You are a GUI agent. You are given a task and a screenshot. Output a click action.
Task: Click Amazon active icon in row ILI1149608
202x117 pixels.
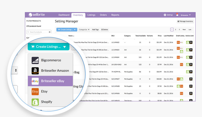[191, 86]
